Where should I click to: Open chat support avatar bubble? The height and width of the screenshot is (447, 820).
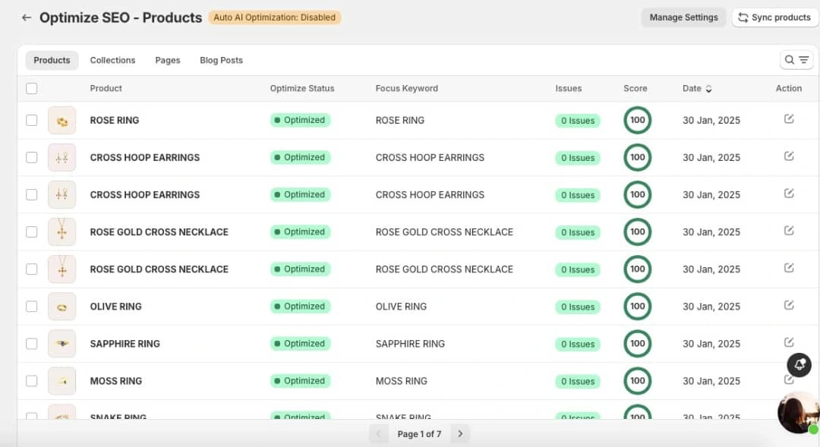[798, 413]
